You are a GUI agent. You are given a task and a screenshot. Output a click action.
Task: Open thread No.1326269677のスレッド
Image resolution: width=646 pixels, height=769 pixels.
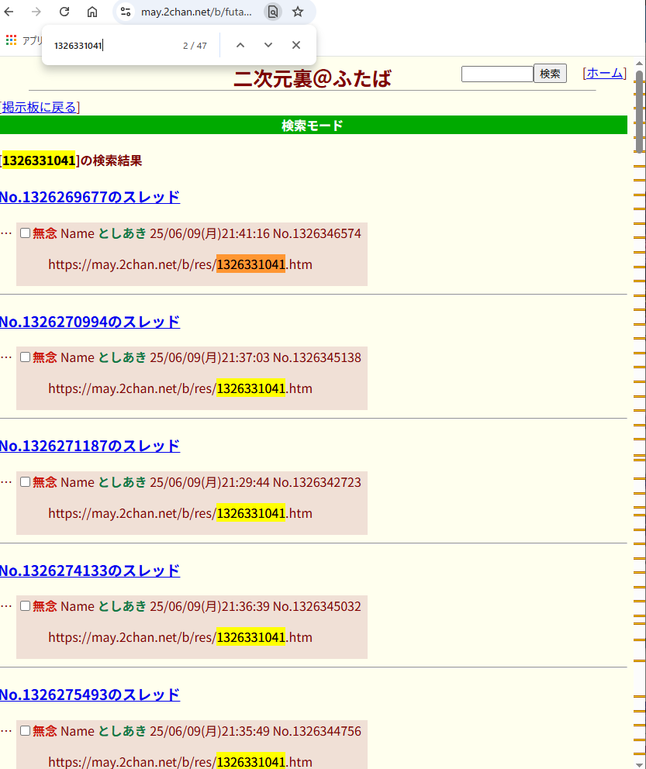click(90, 197)
